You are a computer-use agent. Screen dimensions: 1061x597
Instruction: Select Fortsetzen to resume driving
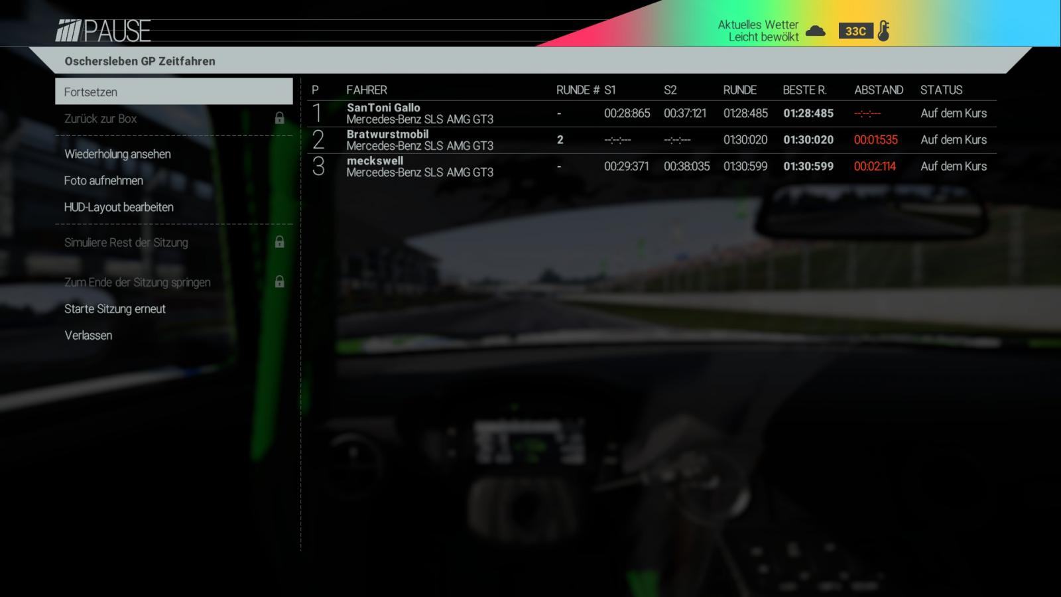(x=174, y=92)
